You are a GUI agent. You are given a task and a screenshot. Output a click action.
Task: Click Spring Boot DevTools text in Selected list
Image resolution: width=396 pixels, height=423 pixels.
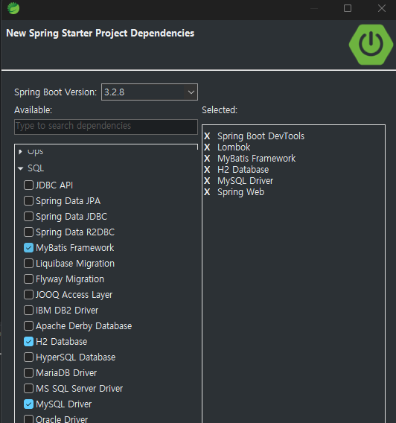(x=261, y=136)
